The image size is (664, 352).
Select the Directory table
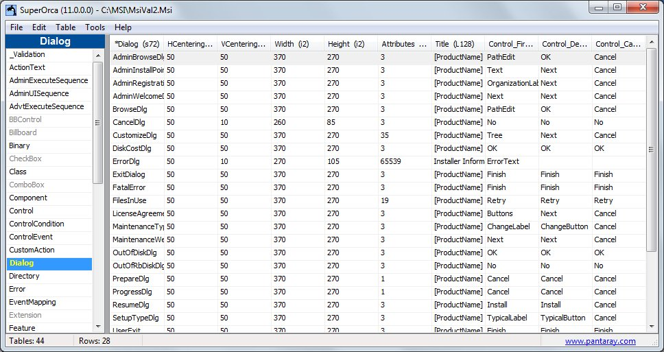click(x=49, y=276)
